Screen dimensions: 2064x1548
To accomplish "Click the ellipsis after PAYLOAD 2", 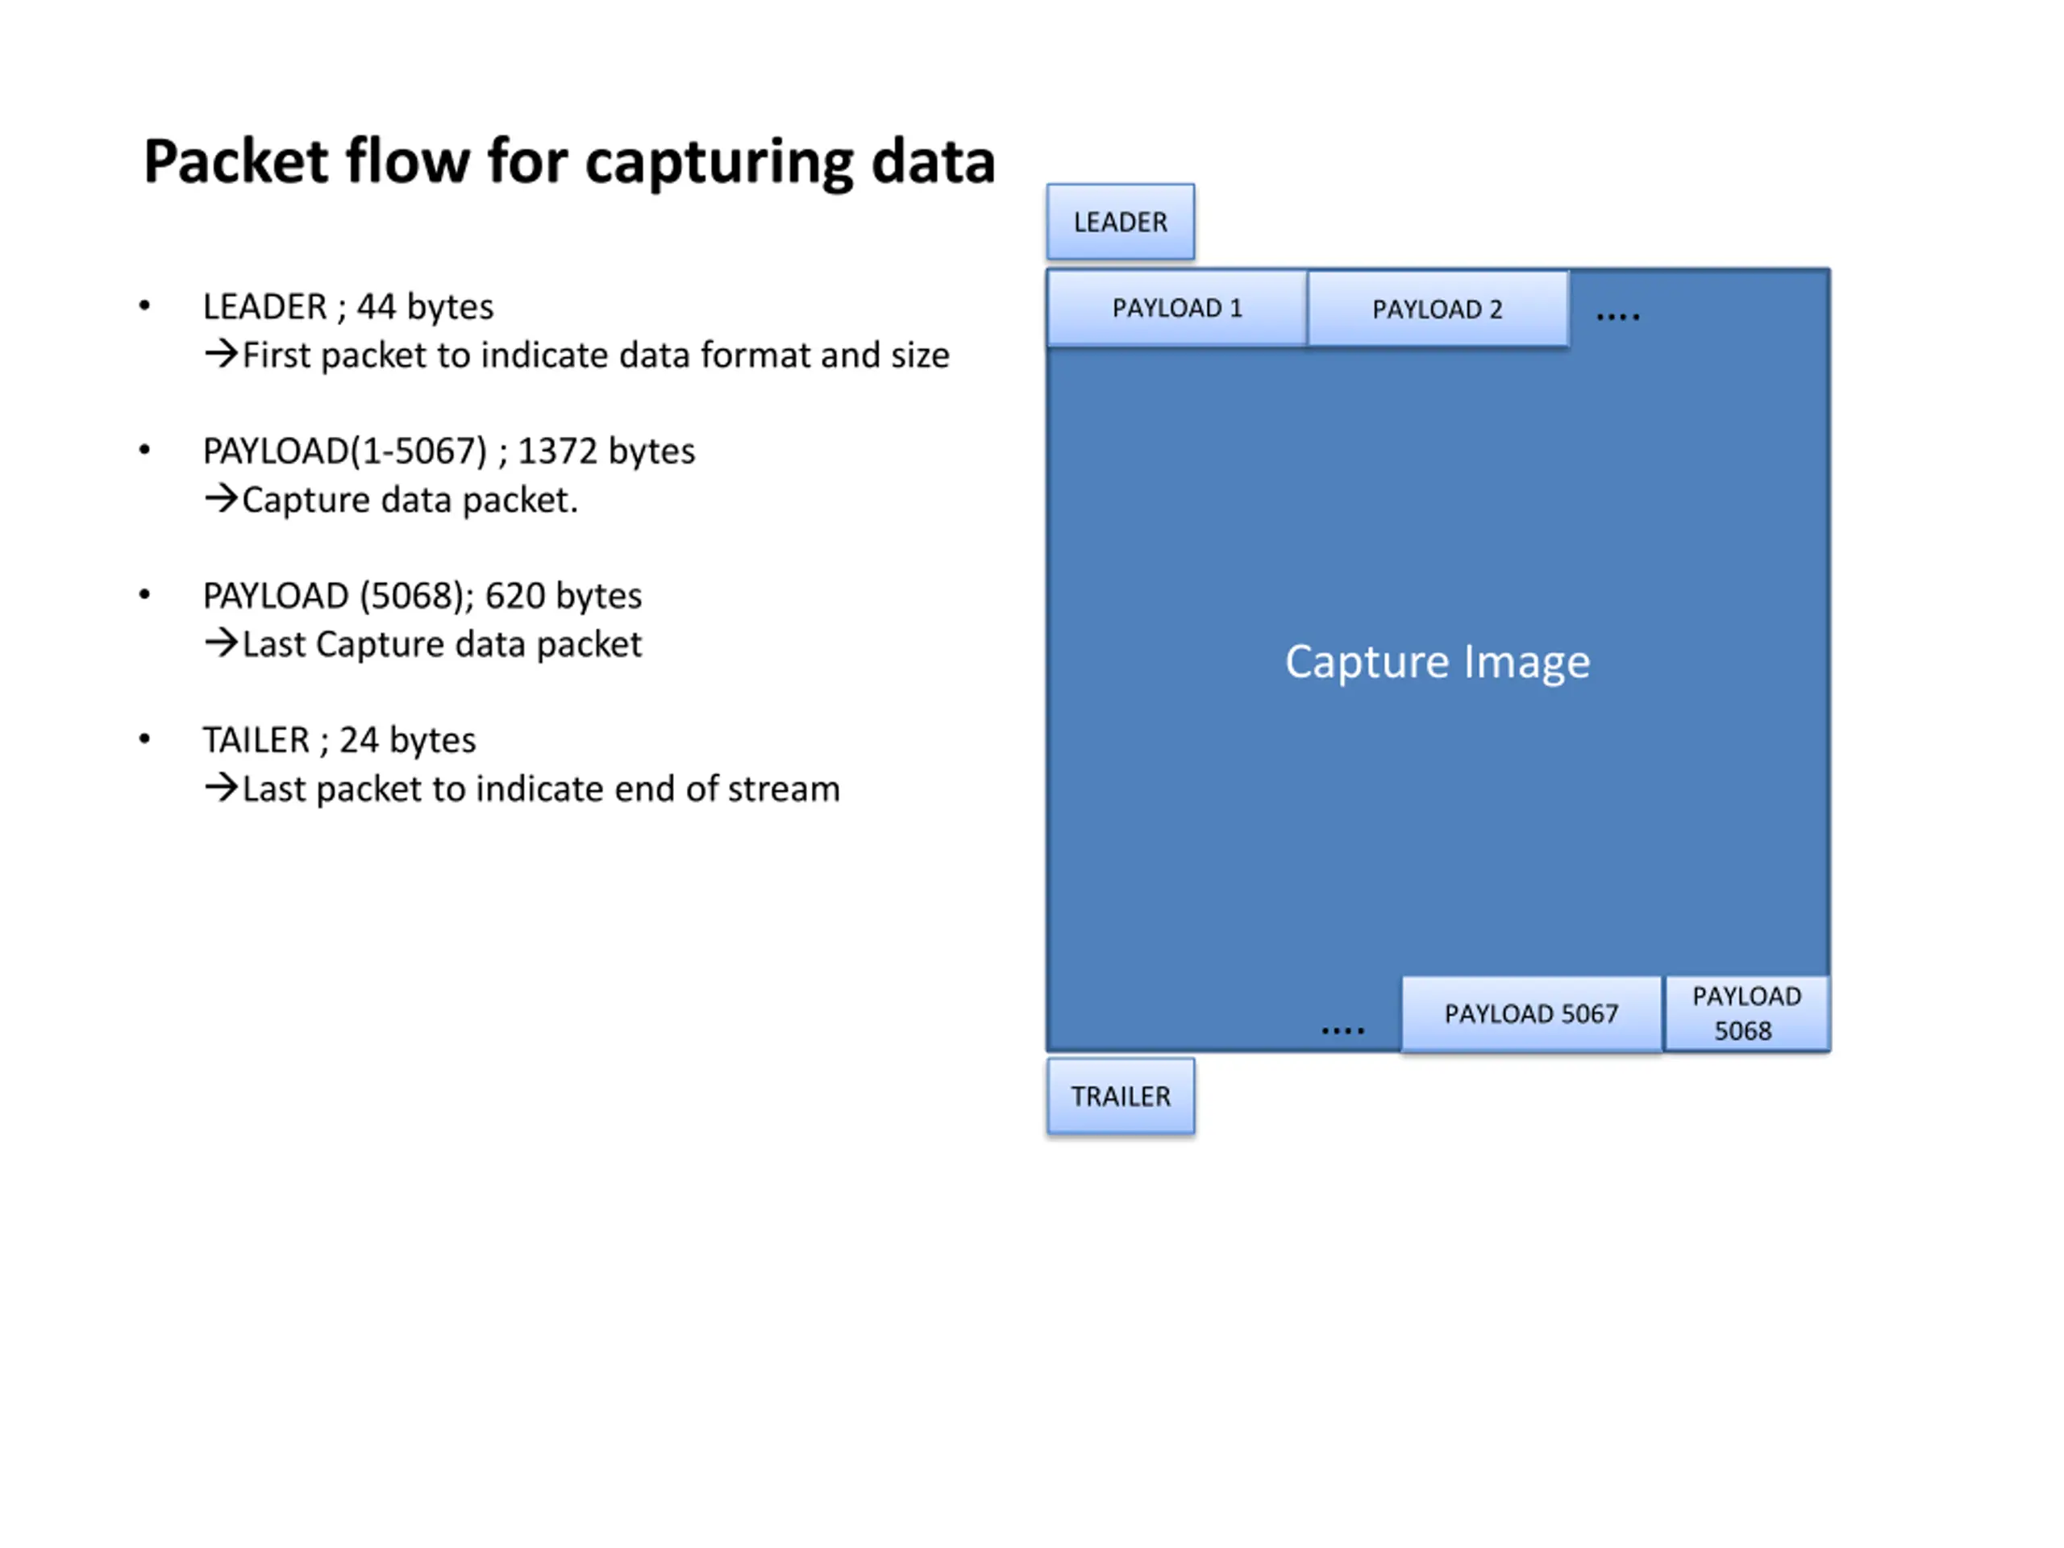I will [1618, 317].
